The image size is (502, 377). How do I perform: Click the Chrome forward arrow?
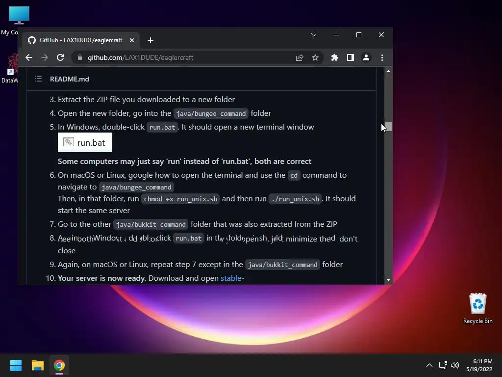45,58
